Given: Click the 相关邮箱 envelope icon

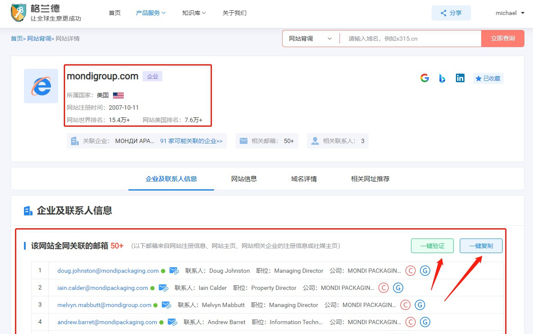Looking at the screenshot, I should click(244, 141).
